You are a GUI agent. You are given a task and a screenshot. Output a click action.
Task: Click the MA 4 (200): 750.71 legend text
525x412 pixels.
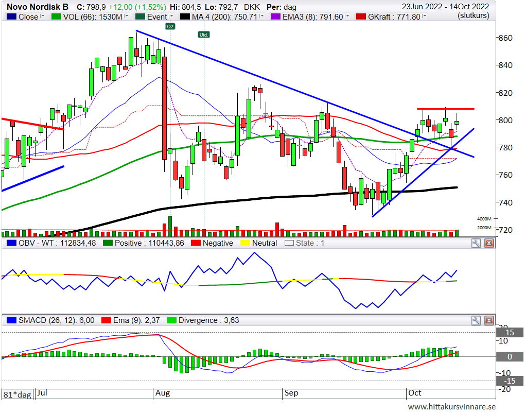224,17
